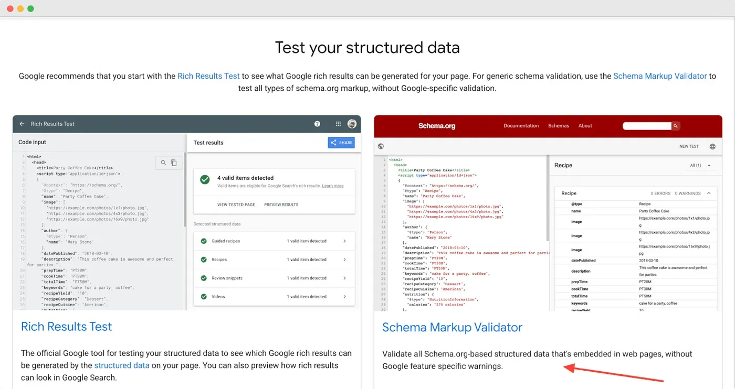Open Rich Results Test link in intro text
735x389 pixels.
pos(208,76)
